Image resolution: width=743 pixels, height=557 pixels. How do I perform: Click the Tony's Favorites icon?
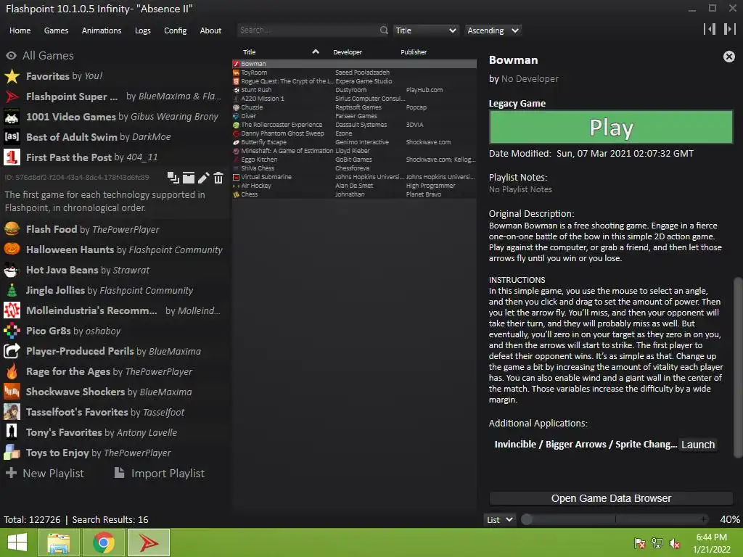pyautogui.click(x=12, y=432)
